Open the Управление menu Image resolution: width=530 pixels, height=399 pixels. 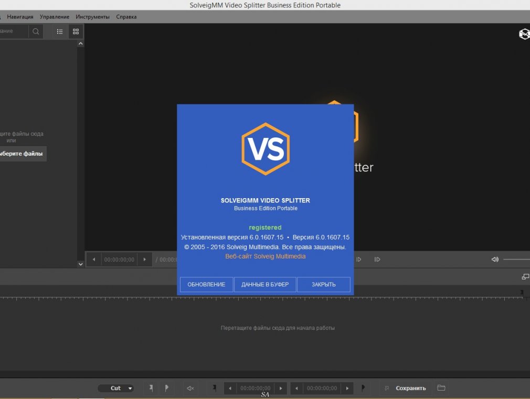(55, 17)
